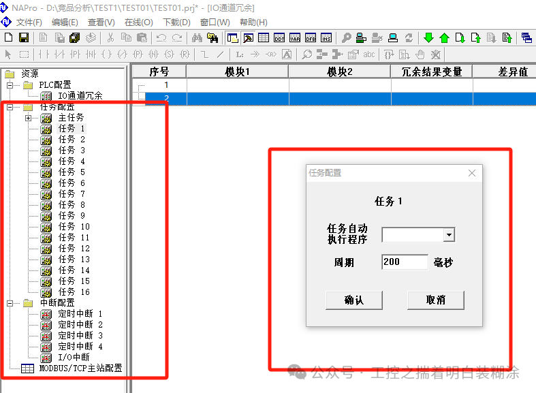Select I/O中断 in the tree
The image size is (536, 393).
coord(74,357)
